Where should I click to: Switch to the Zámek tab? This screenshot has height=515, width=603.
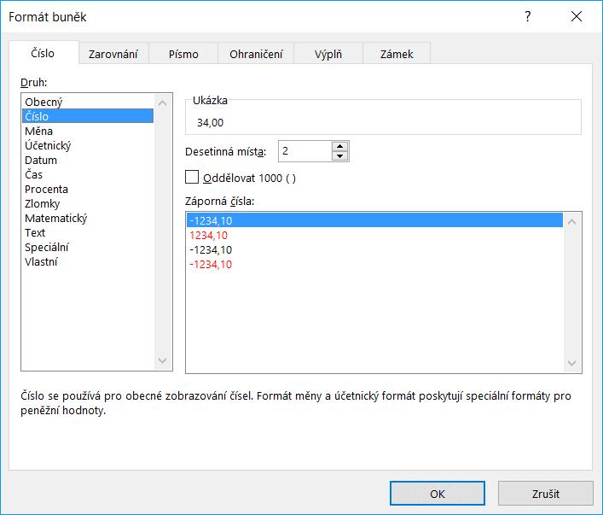[397, 54]
